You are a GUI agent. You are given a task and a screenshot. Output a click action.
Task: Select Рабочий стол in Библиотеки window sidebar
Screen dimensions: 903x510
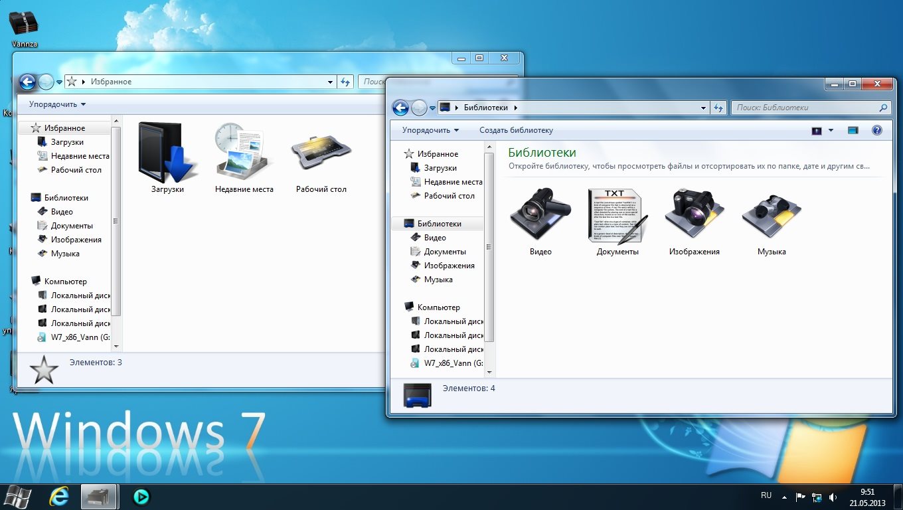[x=449, y=196]
